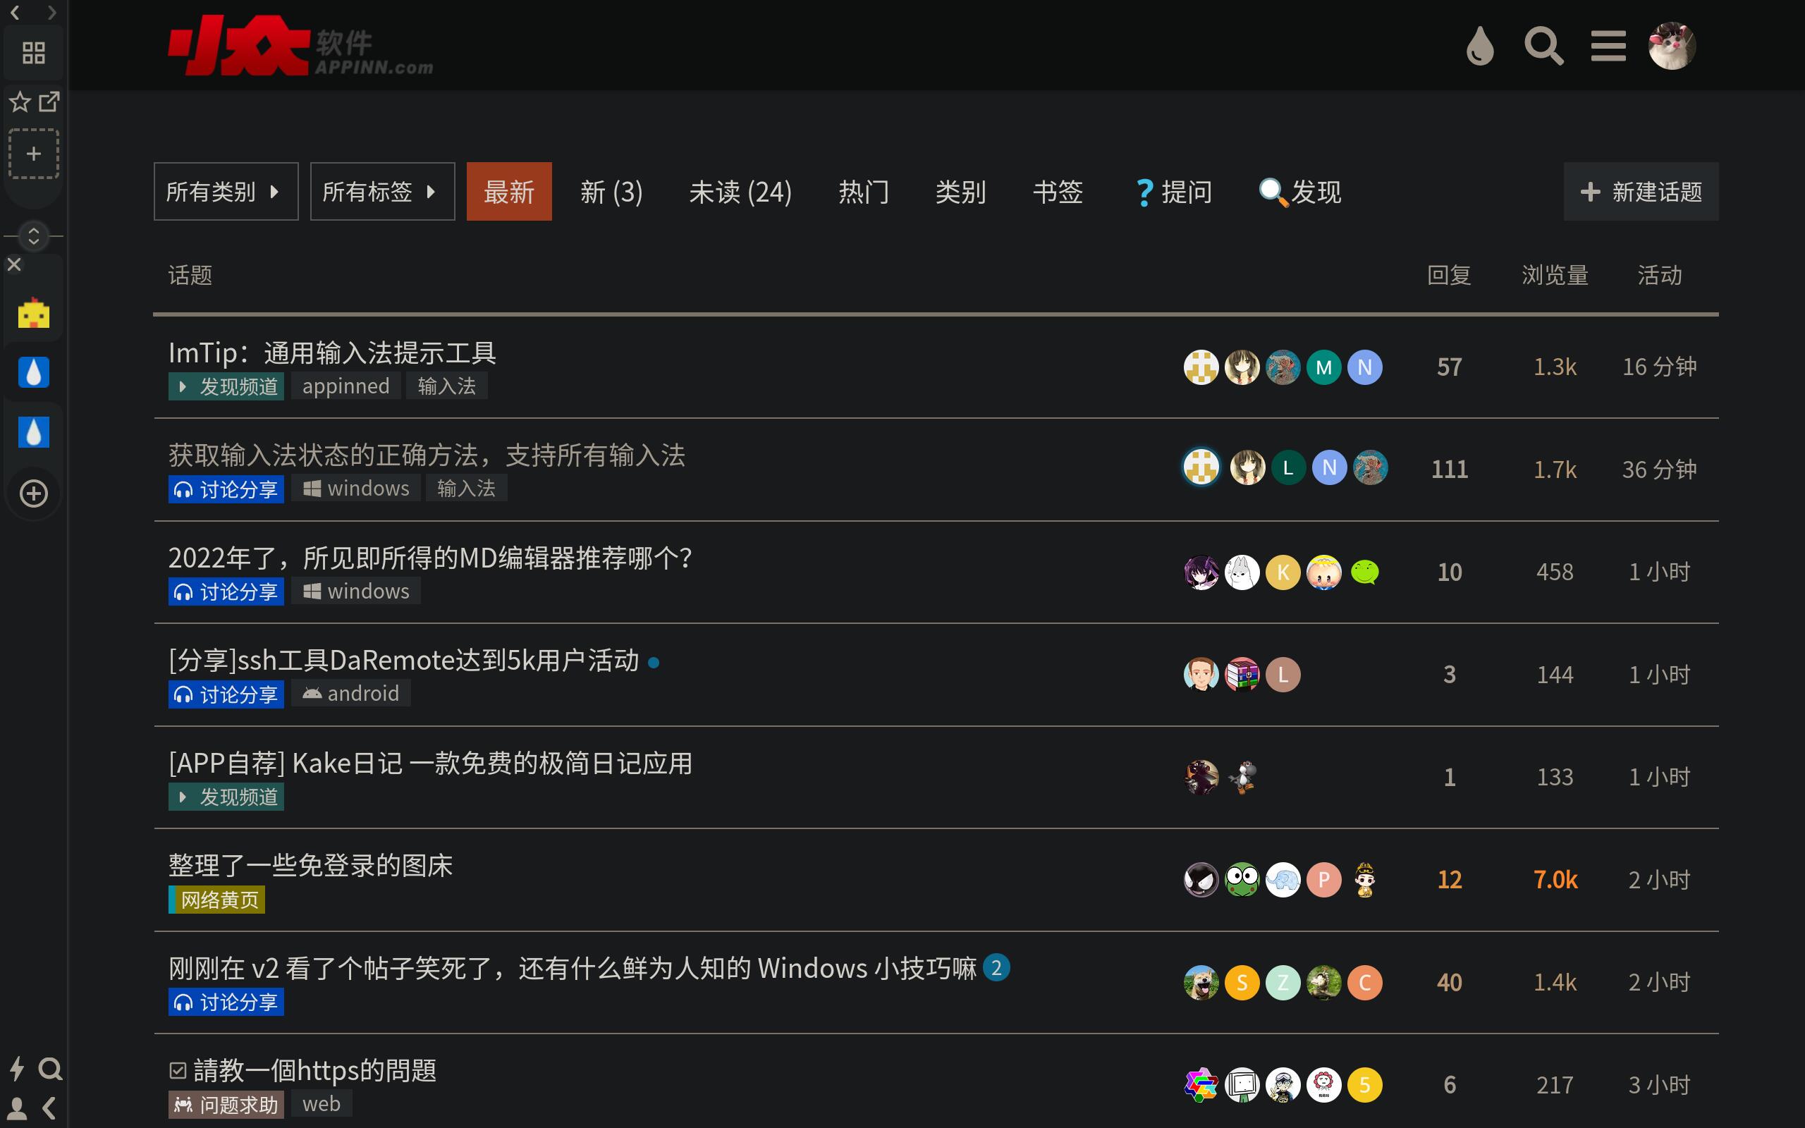Expand the 所有标签 tags dropdown
1805x1128 pixels.
pos(382,192)
